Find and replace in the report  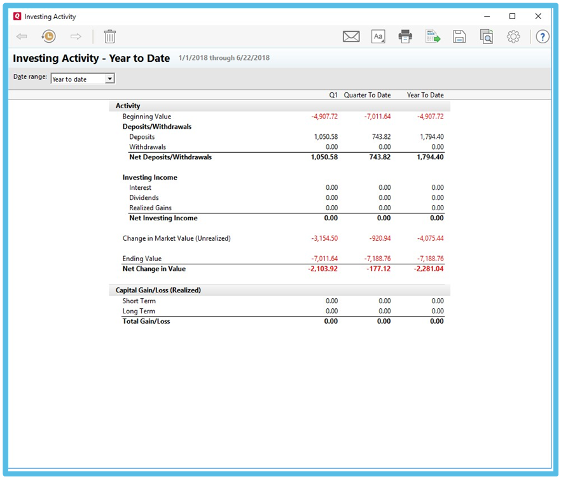487,37
